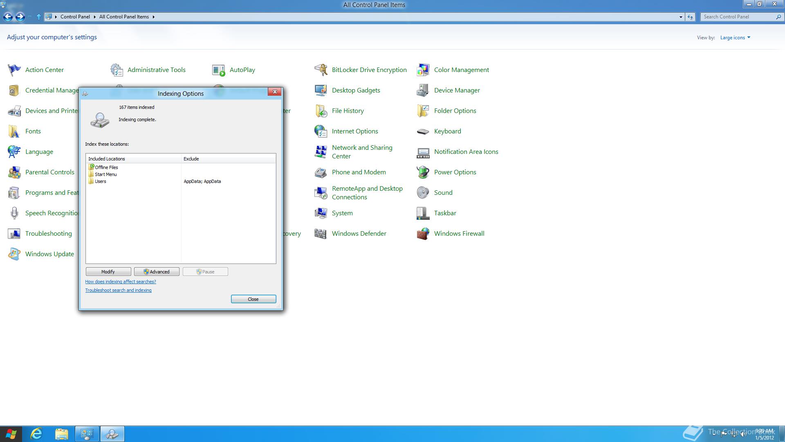Launch Internet Explorer from the taskbar

37,434
